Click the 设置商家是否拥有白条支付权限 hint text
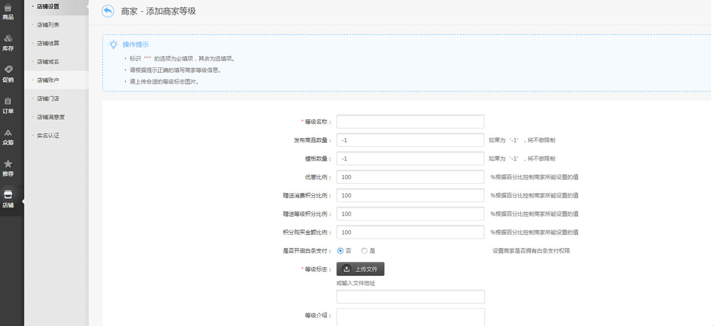The width and height of the screenshot is (716, 326). tap(531, 251)
